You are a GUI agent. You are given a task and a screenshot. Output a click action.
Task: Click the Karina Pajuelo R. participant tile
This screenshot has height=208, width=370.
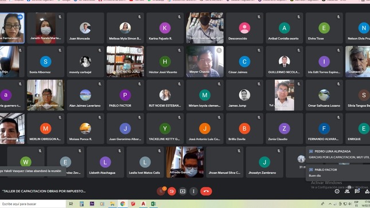point(165,28)
